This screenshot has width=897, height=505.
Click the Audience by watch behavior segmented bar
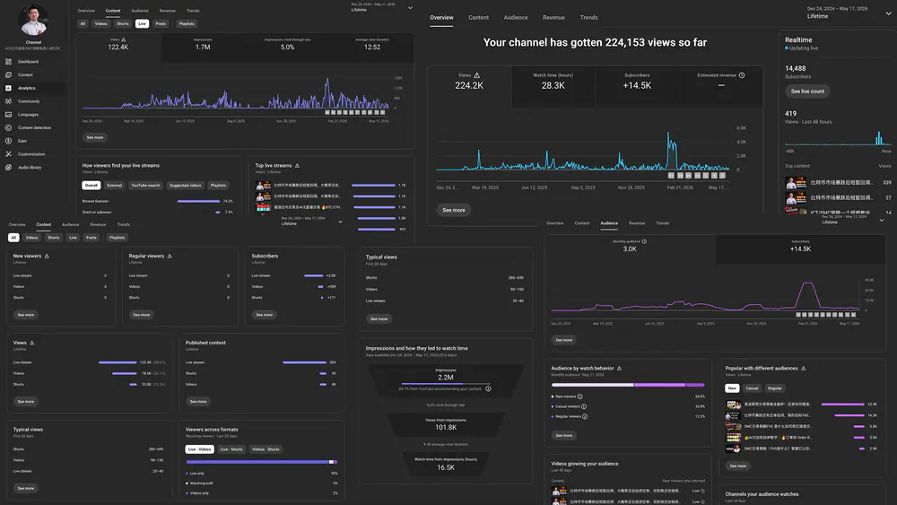(x=628, y=385)
